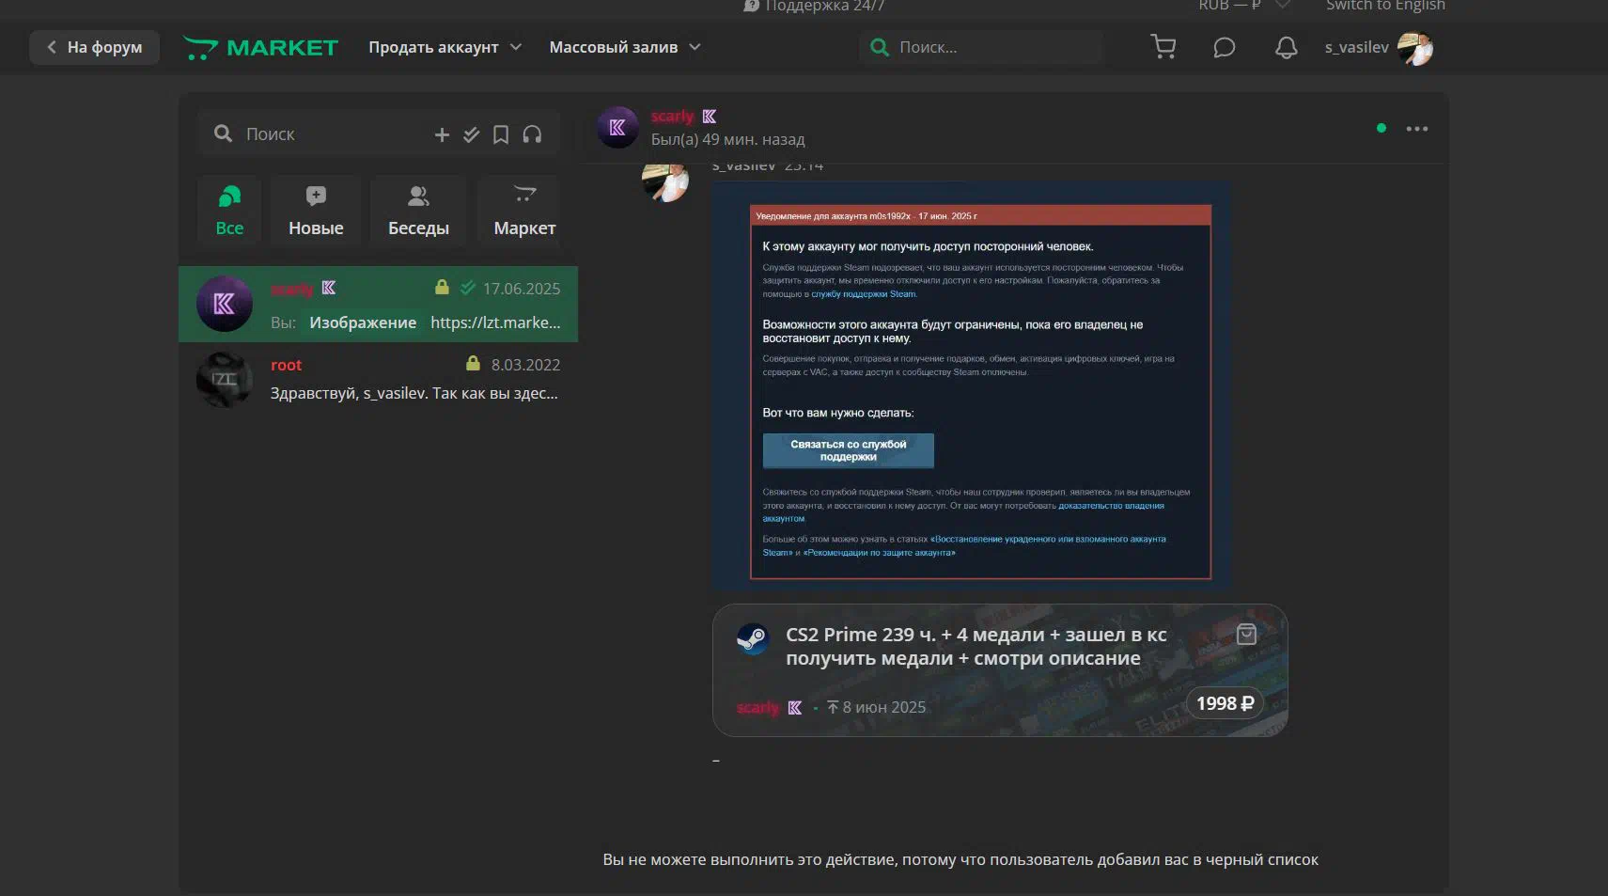Open messages via speech bubble icon
This screenshot has width=1608, height=896.
coord(1224,47)
